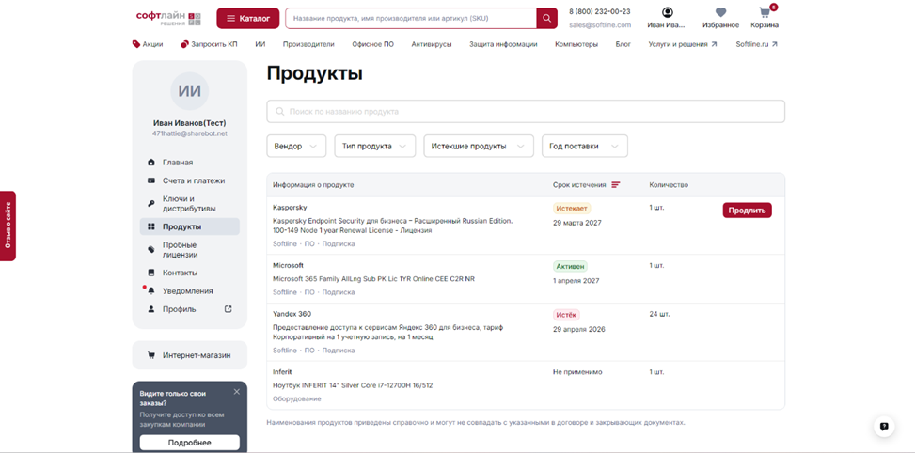Open the user account icon Иван Ива...

point(668,12)
